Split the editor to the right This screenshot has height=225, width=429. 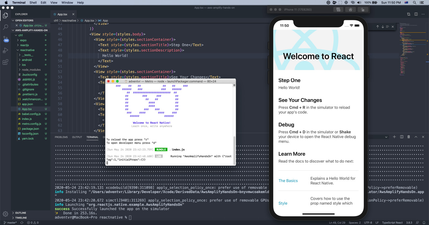(416, 14)
